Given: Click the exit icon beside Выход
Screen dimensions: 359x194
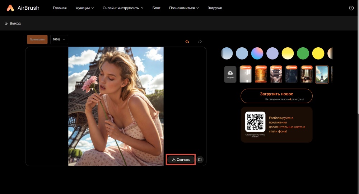Looking at the screenshot, I should [x=6, y=23].
